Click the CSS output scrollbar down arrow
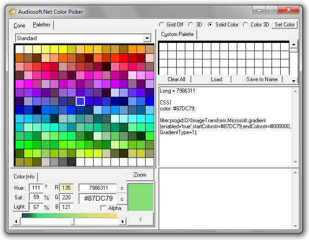The image size is (309, 240). 295,162
